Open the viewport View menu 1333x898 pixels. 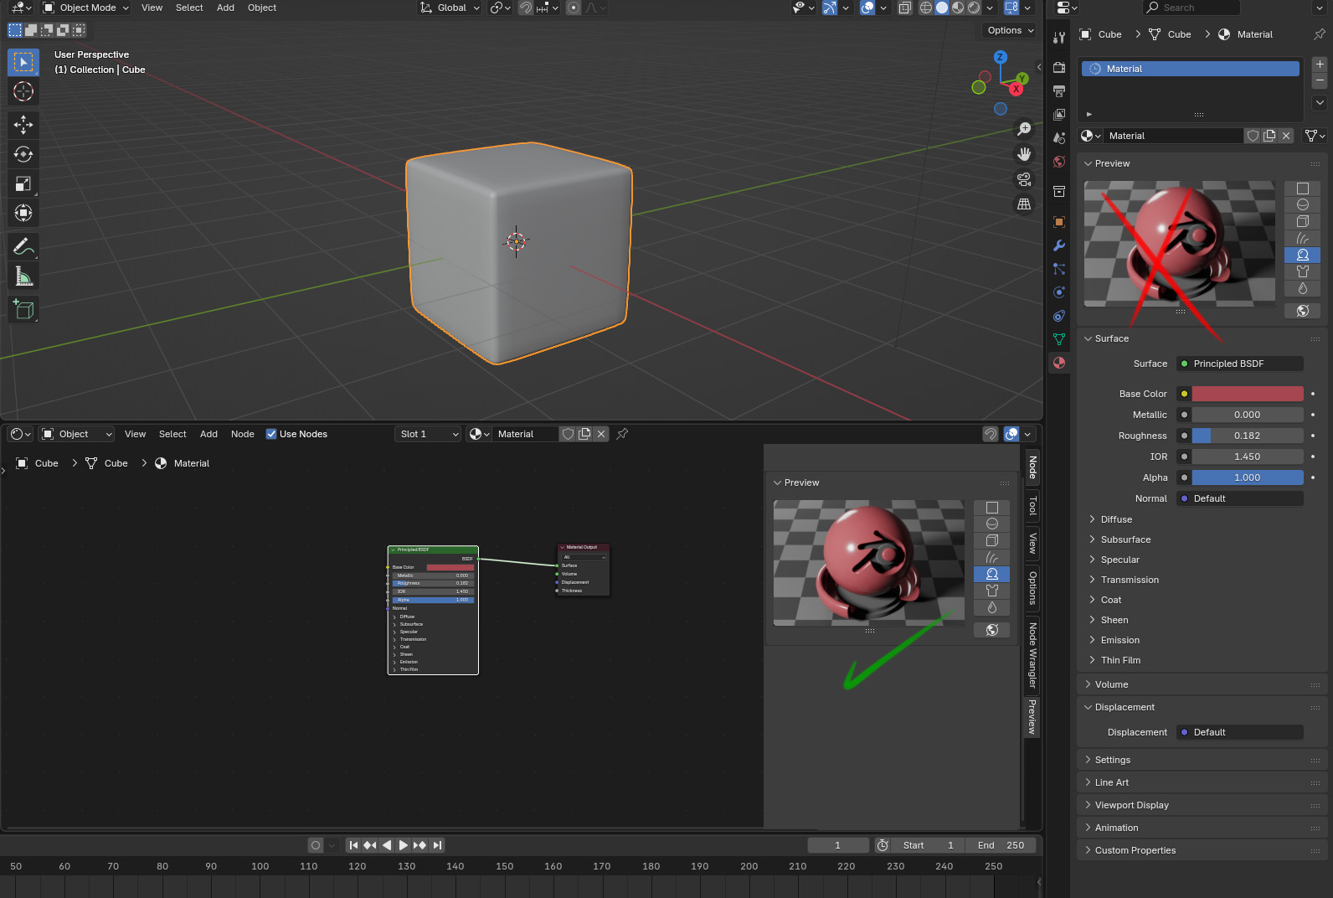(x=152, y=8)
